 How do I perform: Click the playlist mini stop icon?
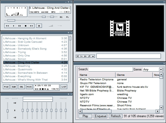coord(43,89)
